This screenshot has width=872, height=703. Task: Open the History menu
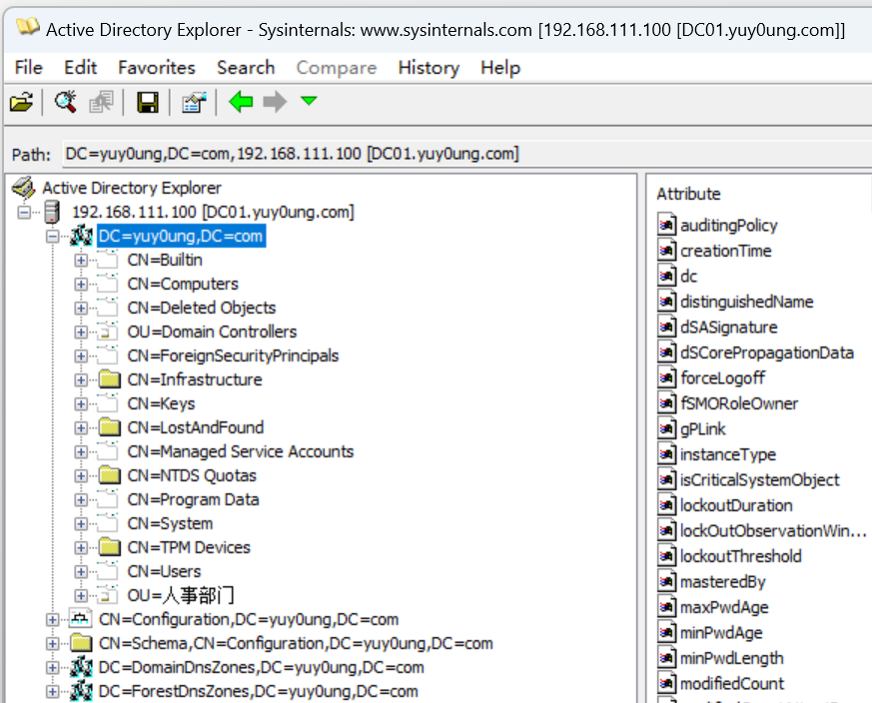[428, 68]
